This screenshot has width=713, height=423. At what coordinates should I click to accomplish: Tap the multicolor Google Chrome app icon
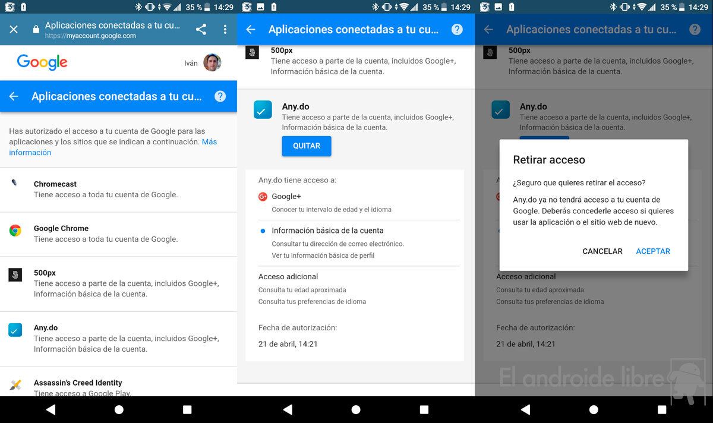coord(15,231)
